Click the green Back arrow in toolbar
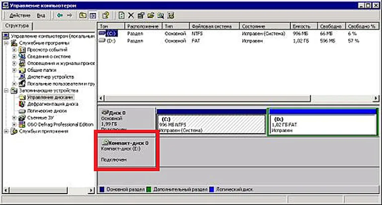This screenshot has width=382, height=205. point(60,15)
